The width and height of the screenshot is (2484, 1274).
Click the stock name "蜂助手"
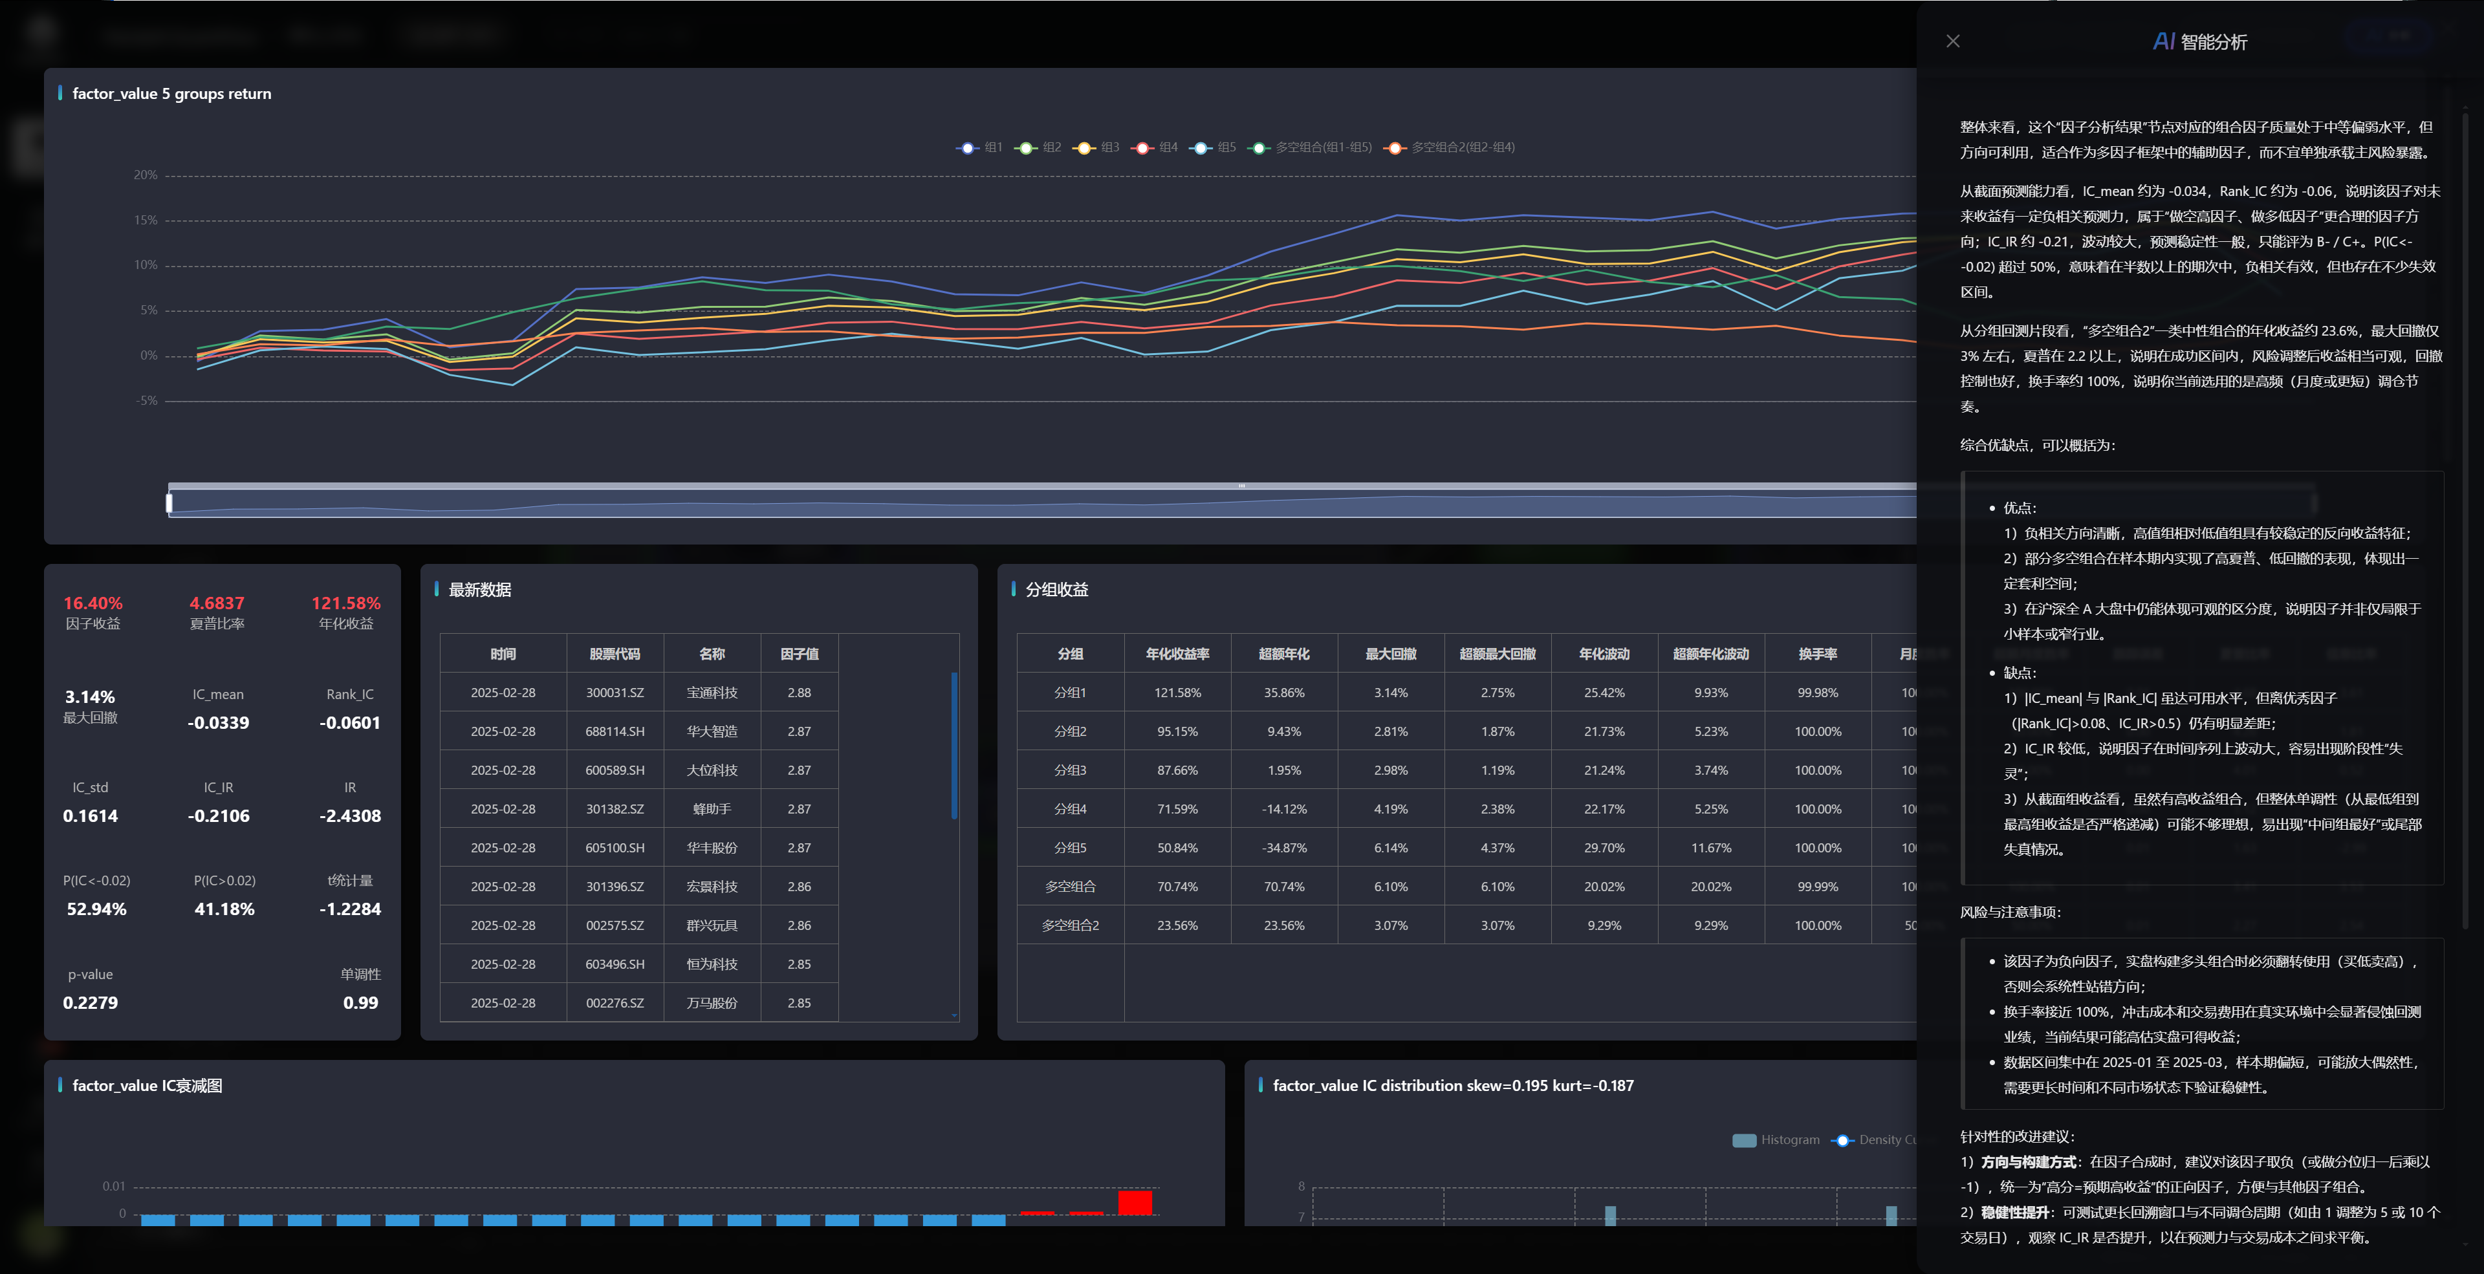tap(713, 808)
